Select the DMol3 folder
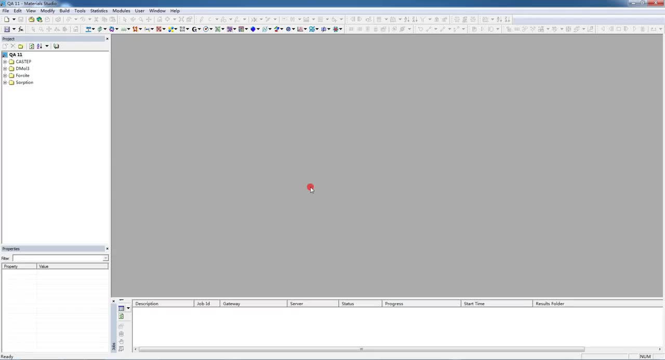This screenshot has width=665, height=360. (x=22, y=68)
